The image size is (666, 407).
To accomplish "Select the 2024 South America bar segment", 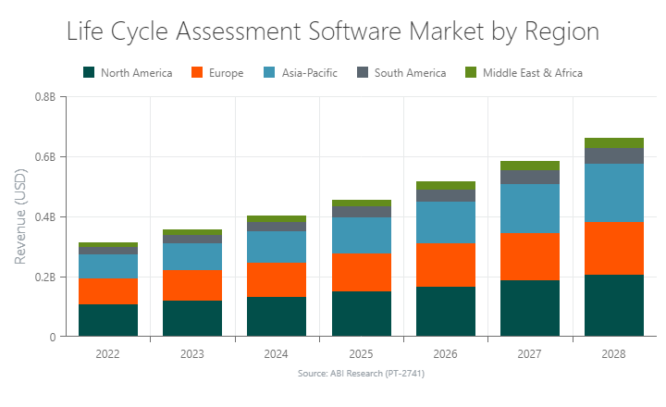I will (x=277, y=227).
